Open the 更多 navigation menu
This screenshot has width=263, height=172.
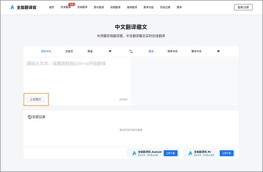coord(179,7)
